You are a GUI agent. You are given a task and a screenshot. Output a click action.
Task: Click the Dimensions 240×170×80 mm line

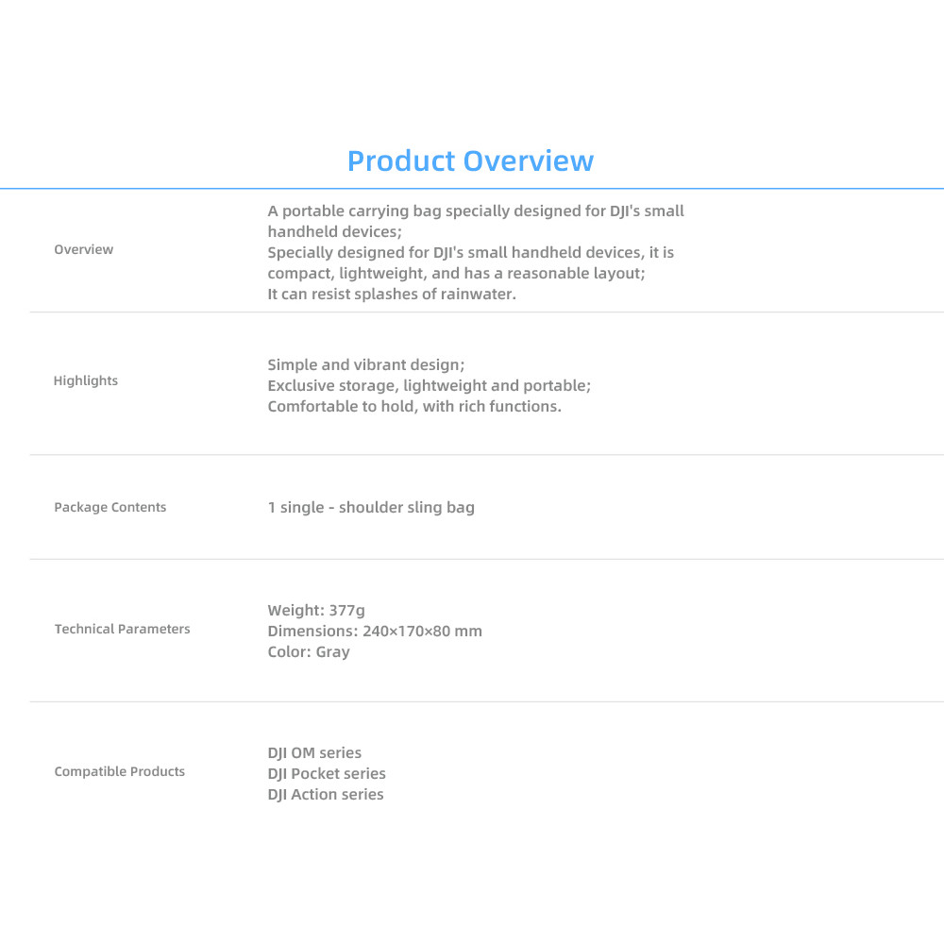pos(375,632)
